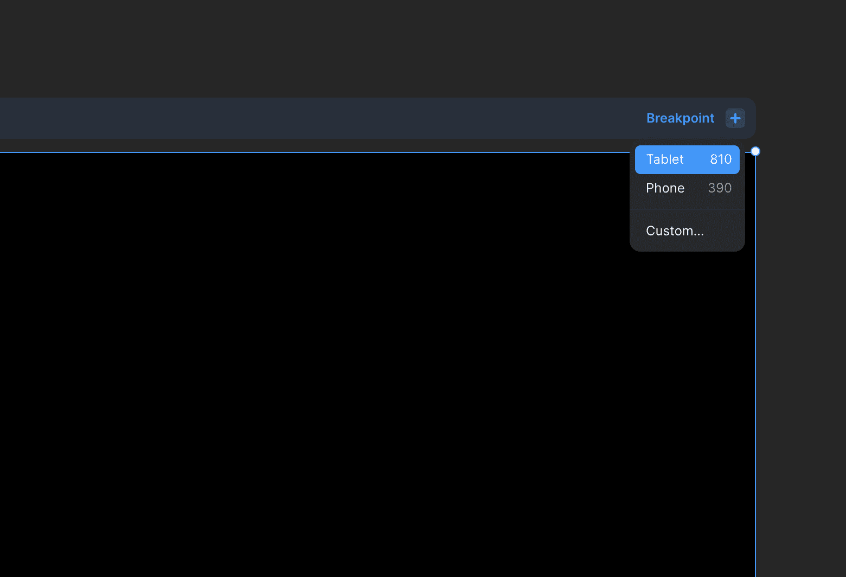
Task: Click inside the black canvas frame
Action: (325, 352)
